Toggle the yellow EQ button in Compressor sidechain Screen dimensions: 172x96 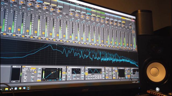tap(33, 68)
